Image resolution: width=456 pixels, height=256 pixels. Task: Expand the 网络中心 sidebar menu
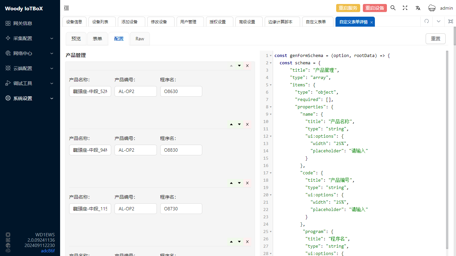30,53
